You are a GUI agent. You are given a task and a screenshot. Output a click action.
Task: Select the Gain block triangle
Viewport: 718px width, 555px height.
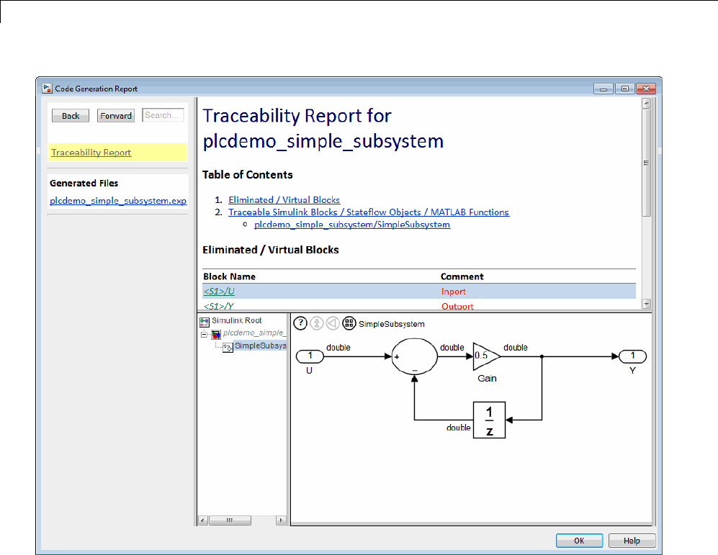486,356
